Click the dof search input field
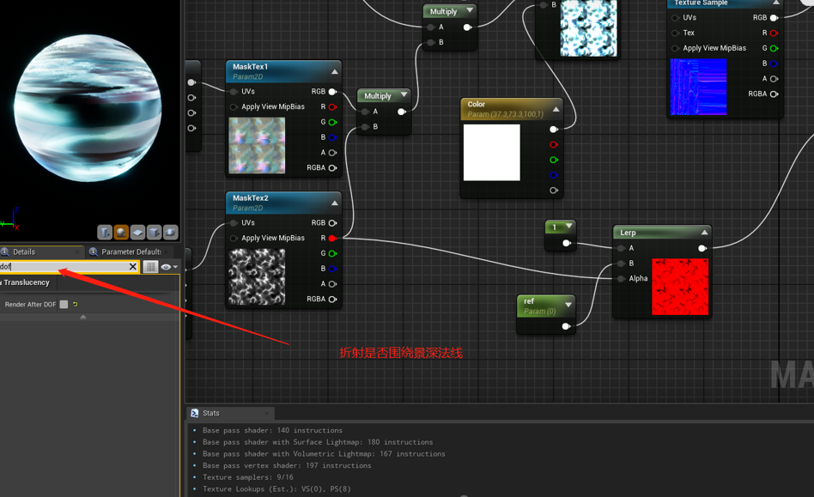The image size is (814, 497). [x=64, y=267]
